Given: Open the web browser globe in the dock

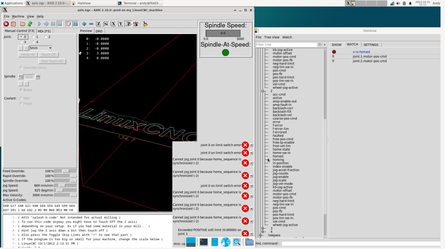Looking at the screenshot, I should click(x=225, y=242).
